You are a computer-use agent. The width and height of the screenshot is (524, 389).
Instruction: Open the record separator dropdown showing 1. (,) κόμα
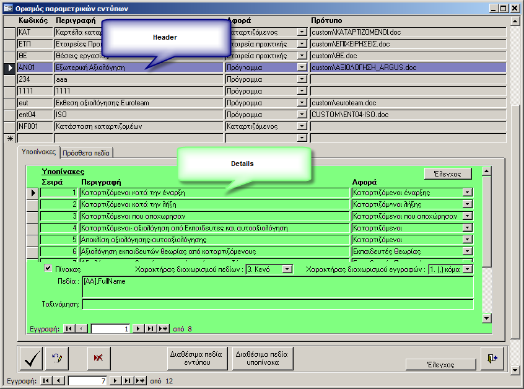[x=468, y=269]
